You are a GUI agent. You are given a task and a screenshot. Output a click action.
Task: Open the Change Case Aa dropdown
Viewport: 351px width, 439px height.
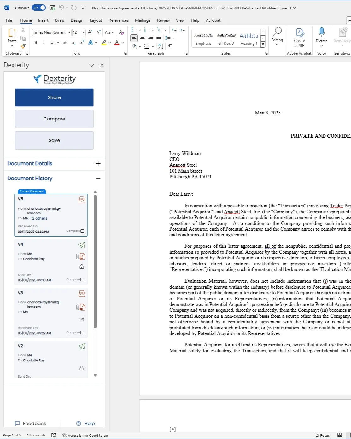tap(109, 32)
